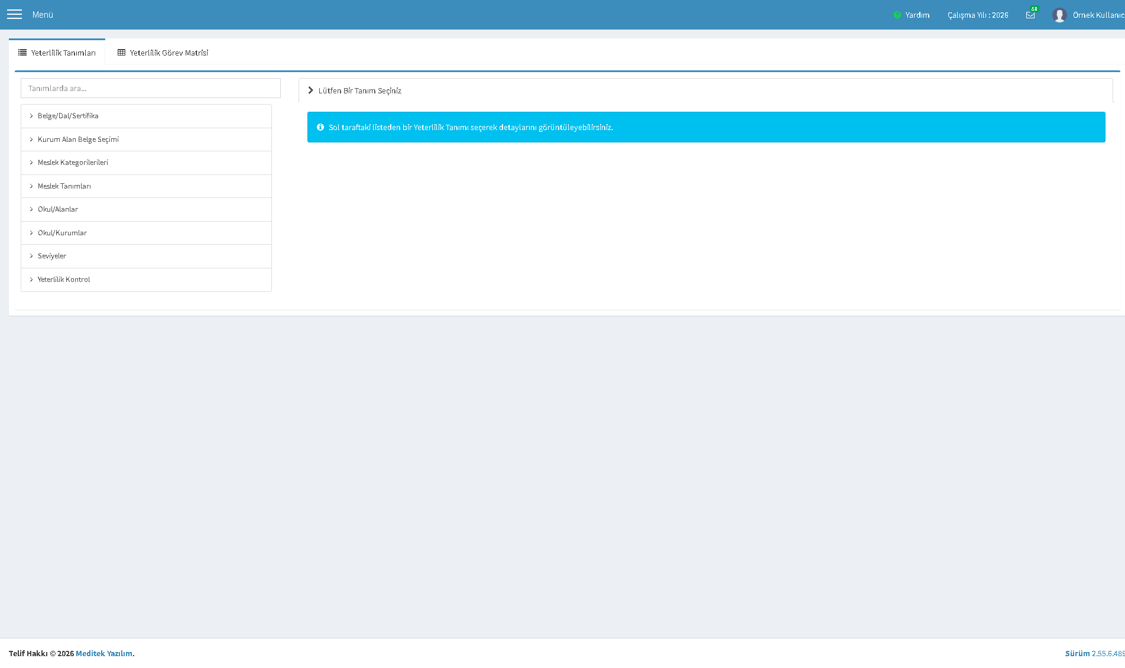The height and width of the screenshot is (668, 1125).
Task: Click the Menü label
Action: (43, 15)
